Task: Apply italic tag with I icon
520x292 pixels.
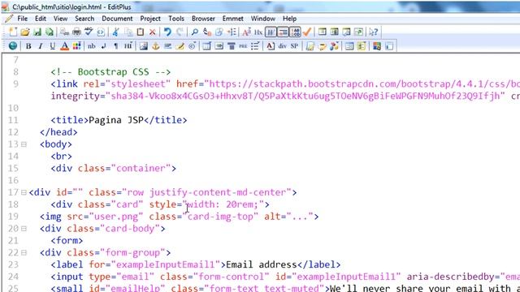Action: pos(41,46)
